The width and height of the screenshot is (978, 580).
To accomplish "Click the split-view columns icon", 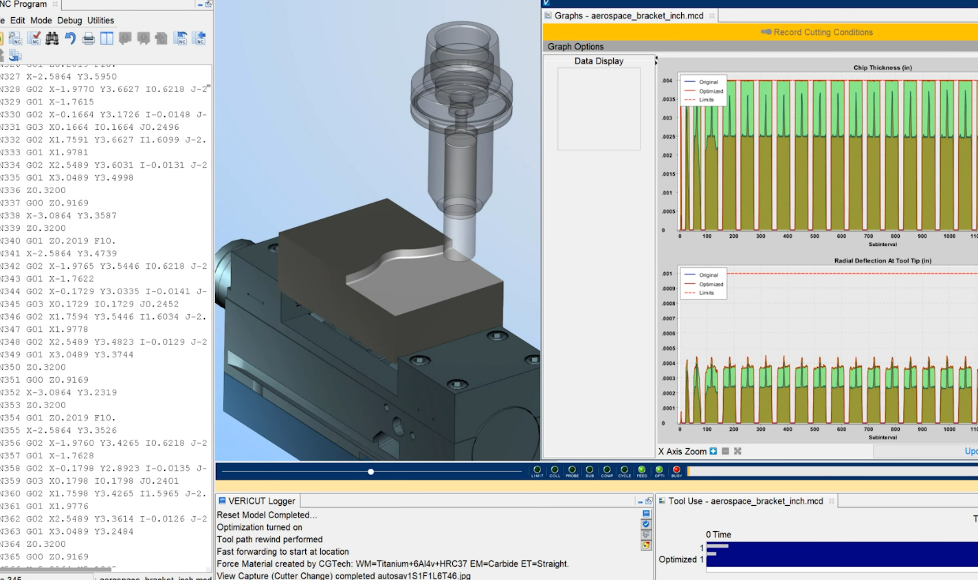I will click(x=107, y=38).
